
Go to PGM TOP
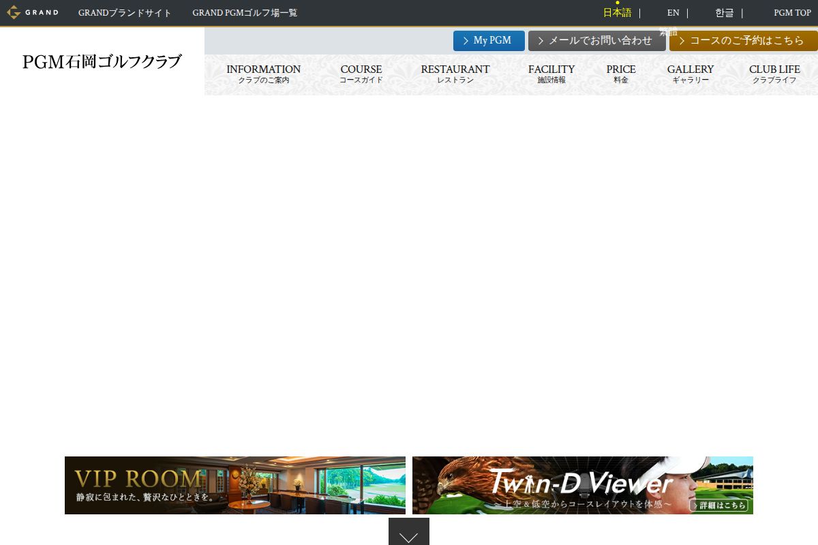tap(792, 13)
